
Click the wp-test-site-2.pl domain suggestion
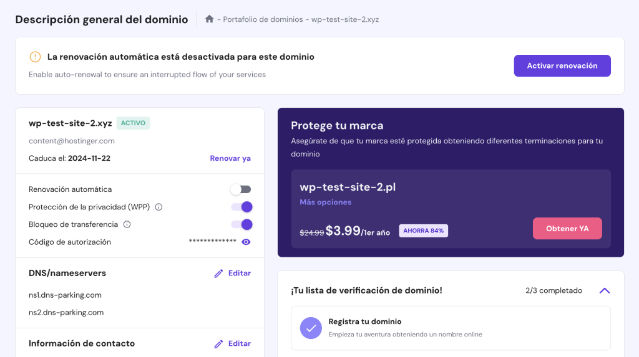(348, 187)
